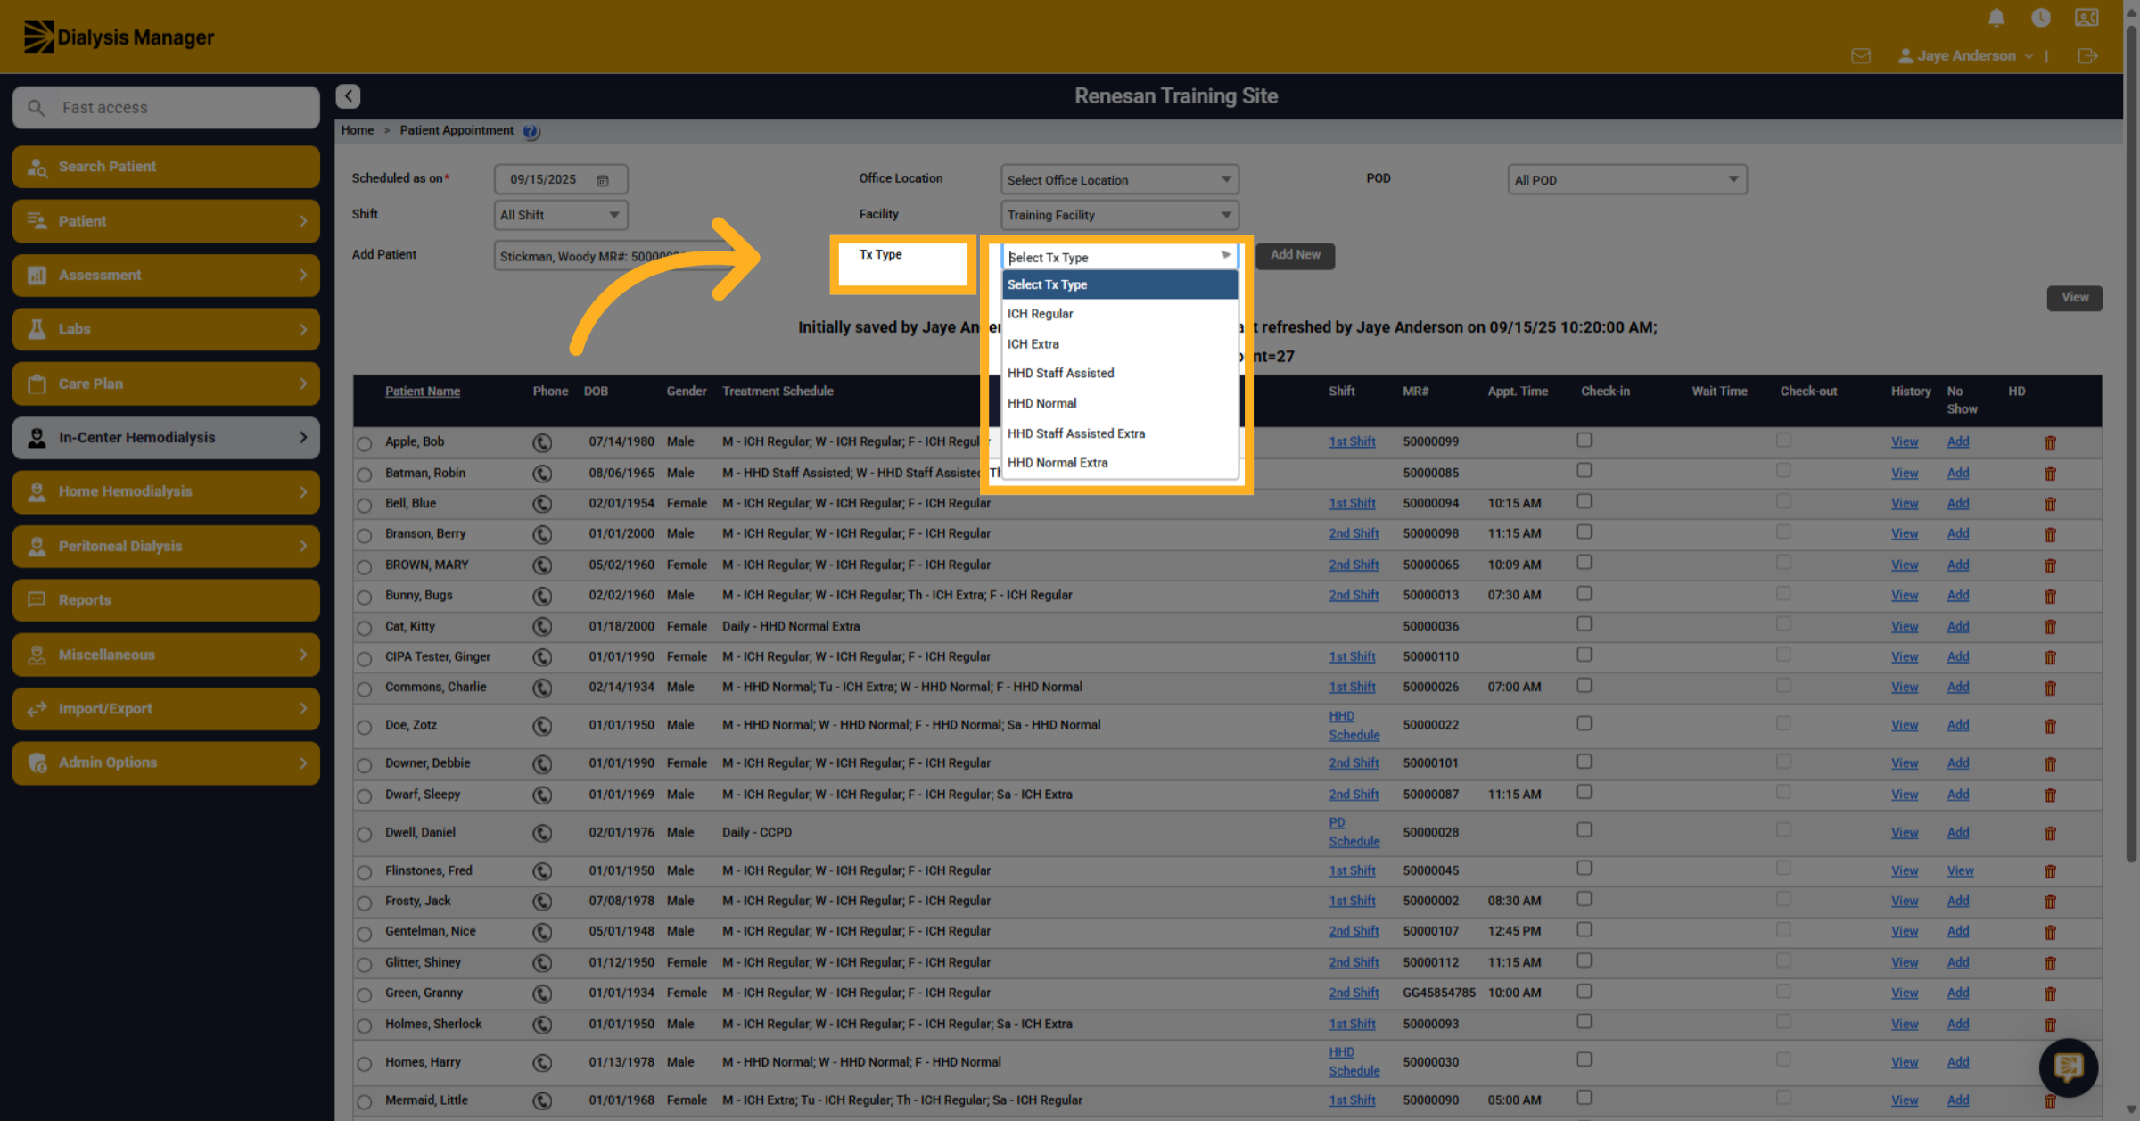Click Add no-show link for Cat, Kitty
The width and height of the screenshot is (2140, 1121).
pos(1958,626)
